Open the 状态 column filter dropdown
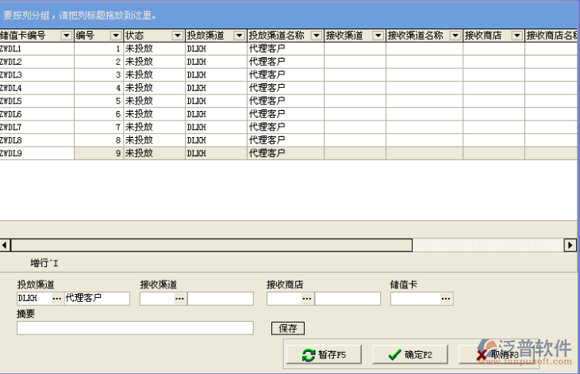The width and height of the screenshot is (580, 374). click(x=177, y=36)
